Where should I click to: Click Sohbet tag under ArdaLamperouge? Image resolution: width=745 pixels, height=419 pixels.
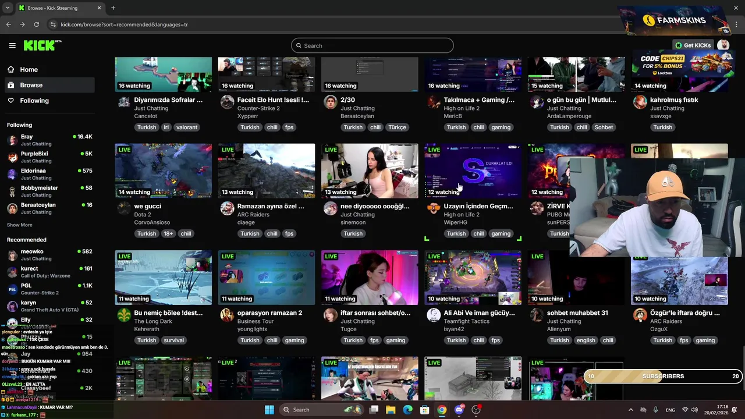click(x=604, y=127)
